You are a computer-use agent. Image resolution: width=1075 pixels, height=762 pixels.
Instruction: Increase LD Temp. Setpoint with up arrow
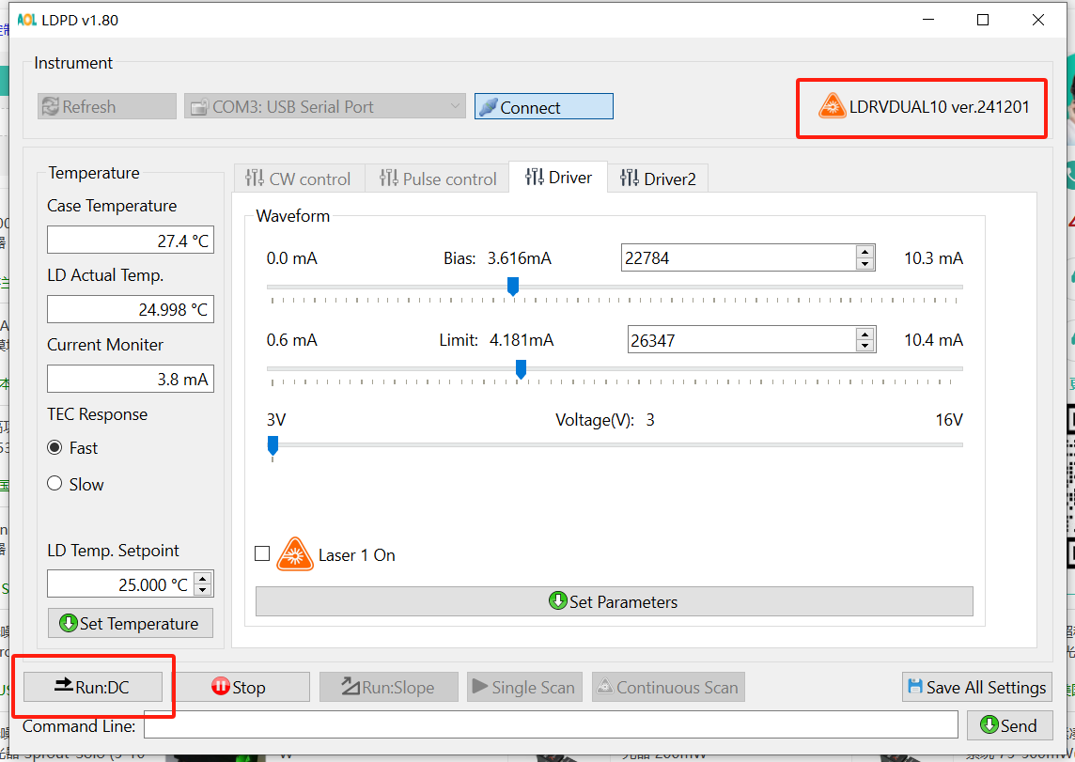[203, 579]
